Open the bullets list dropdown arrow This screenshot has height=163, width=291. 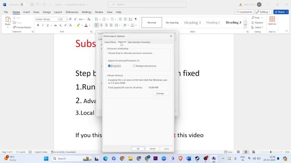coord(100,19)
